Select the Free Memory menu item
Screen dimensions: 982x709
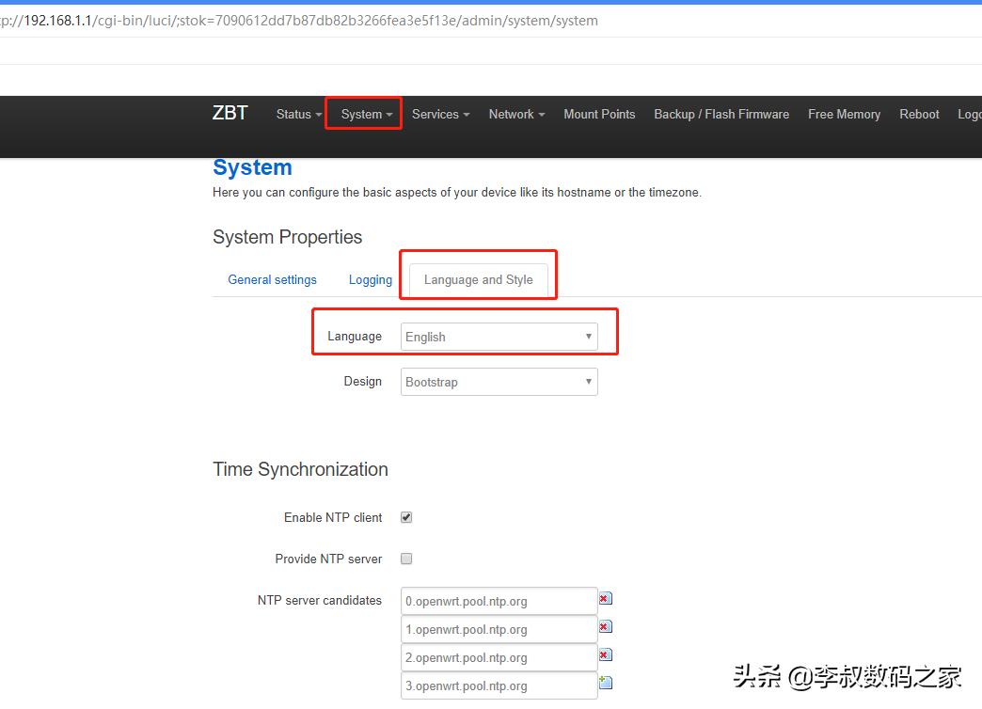click(844, 114)
